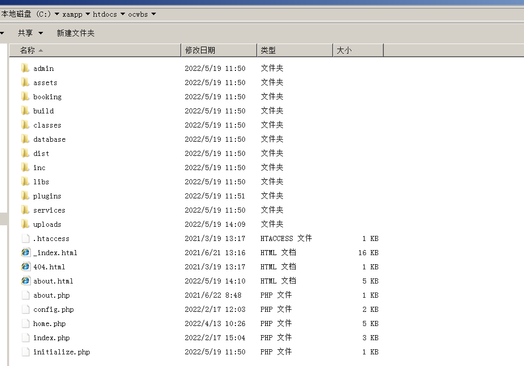This screenshot has height=366, width=524.
Task: Navigate to xampp in address bar
Action: click(x=72, y=14)
